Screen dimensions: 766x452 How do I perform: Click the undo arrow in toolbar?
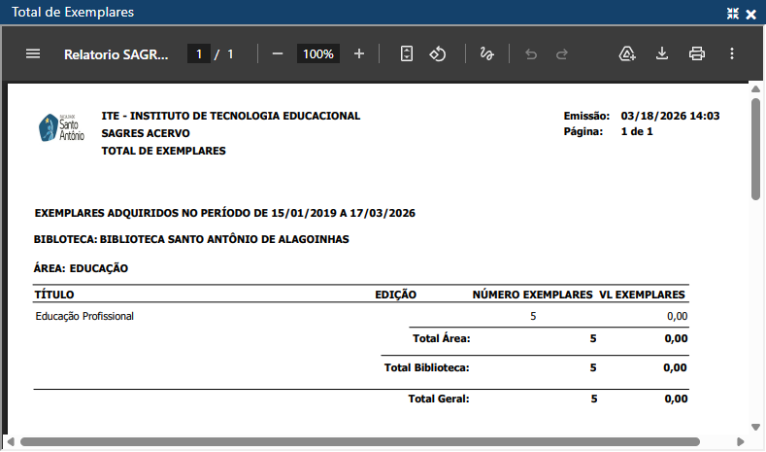click(x=530, y=53)
